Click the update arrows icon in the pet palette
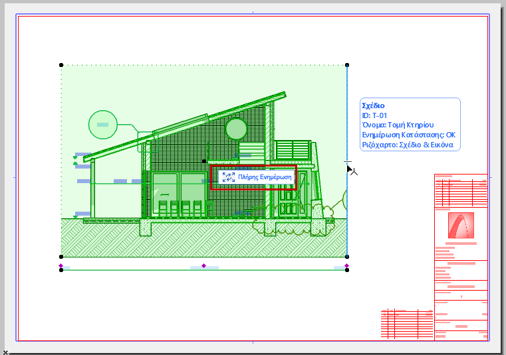Screen dimensions: 506x355 [x=229, y=177]
